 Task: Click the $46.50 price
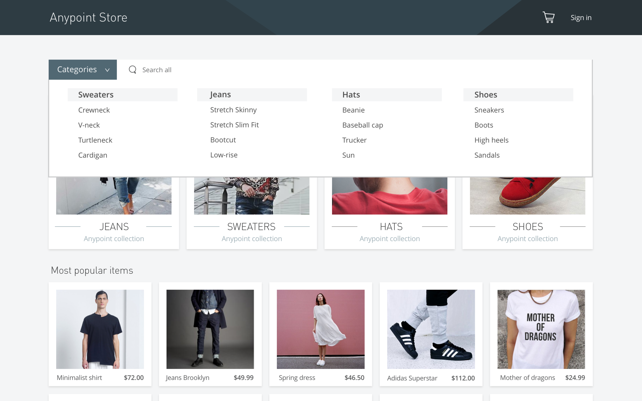click(x=354, y=378)
